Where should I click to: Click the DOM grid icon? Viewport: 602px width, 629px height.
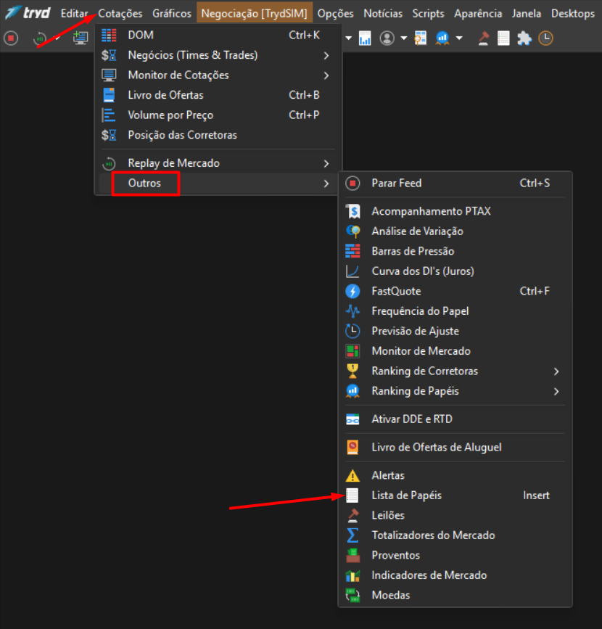pos(109,35)
